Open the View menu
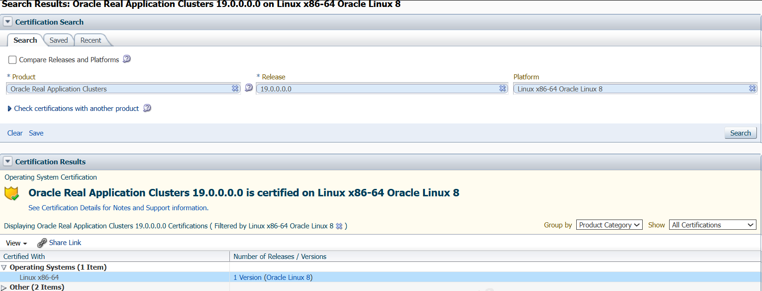Image resolution: width=762 pixels, height=291 pixels. point(16,243)
